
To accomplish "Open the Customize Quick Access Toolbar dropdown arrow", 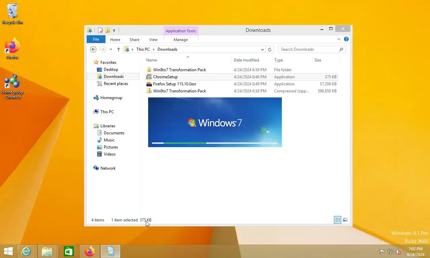I will coord(114,31).
